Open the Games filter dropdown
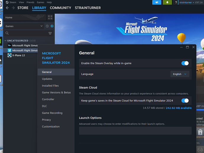204x153 pixels. point(24,26)
